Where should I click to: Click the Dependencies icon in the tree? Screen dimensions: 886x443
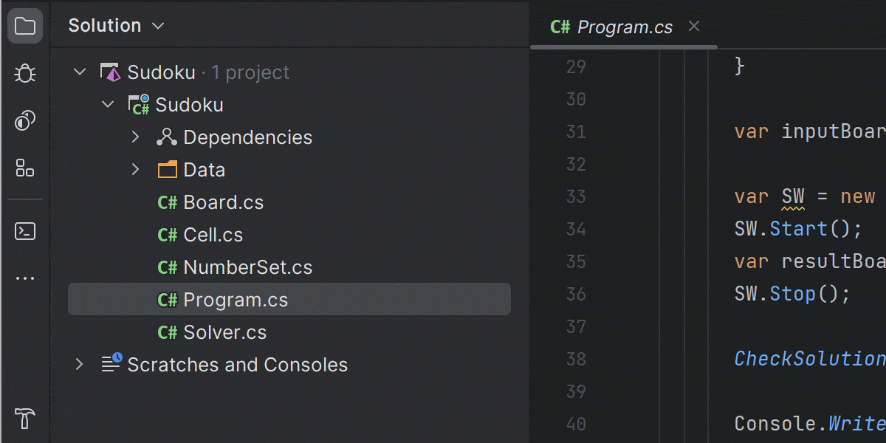(x=167, y=137)
